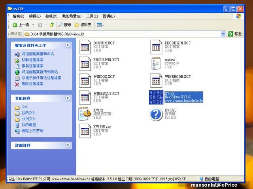Open the 編輯(E) menu
Viewport: 253px width, 189px height.
[x=34, y=16]
